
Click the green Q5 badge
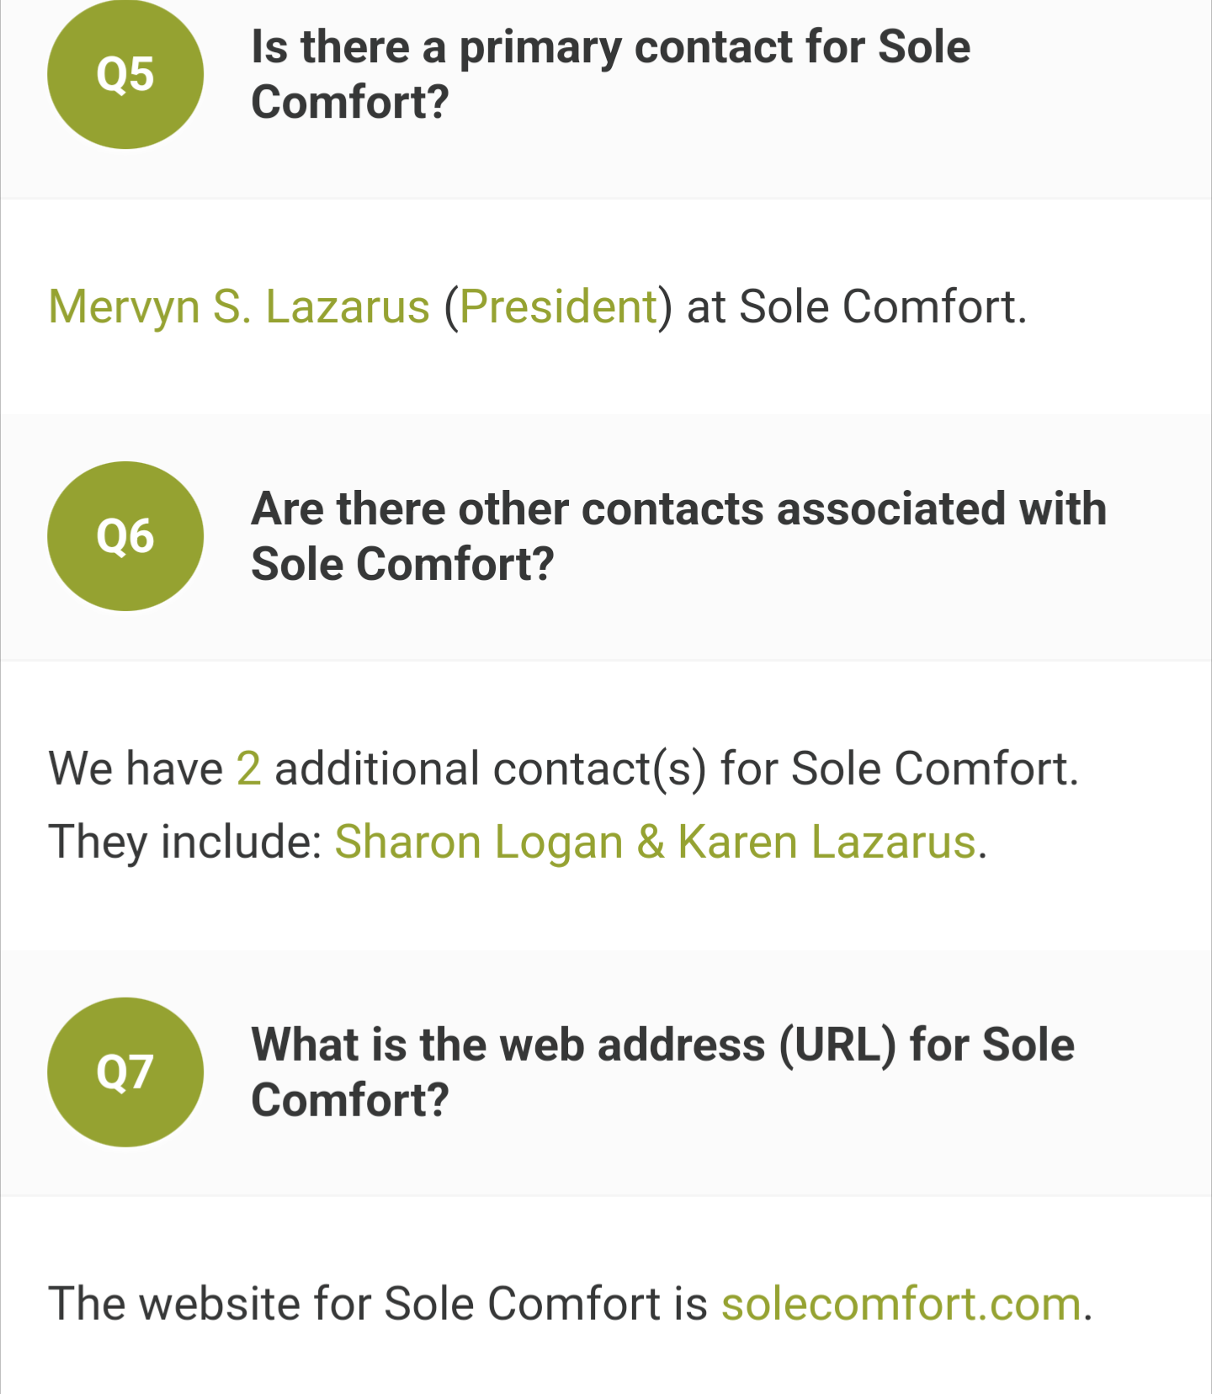click(x=125, y=74)
